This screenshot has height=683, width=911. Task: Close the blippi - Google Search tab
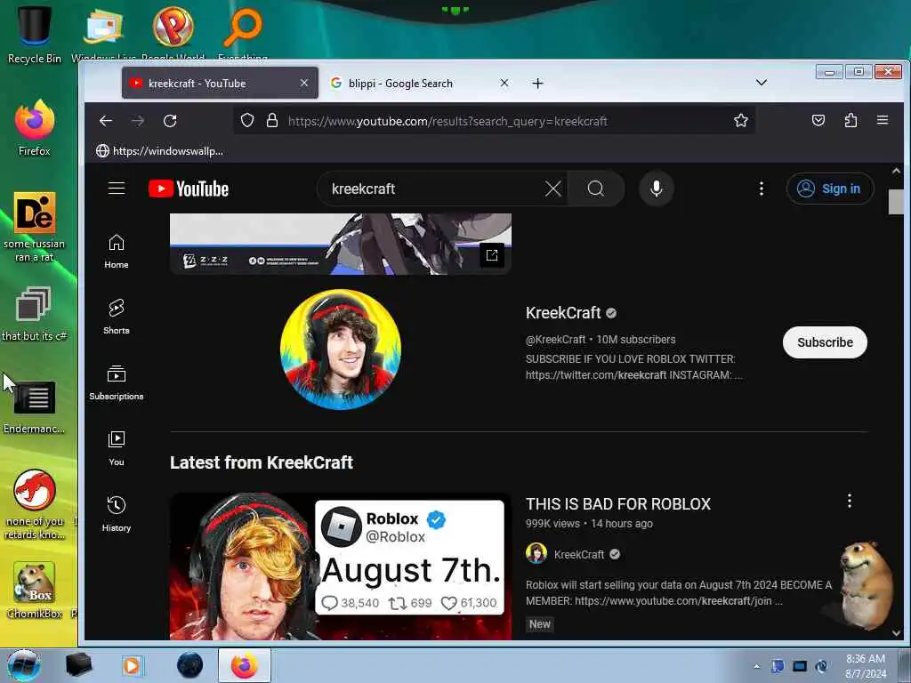[504, 83]
